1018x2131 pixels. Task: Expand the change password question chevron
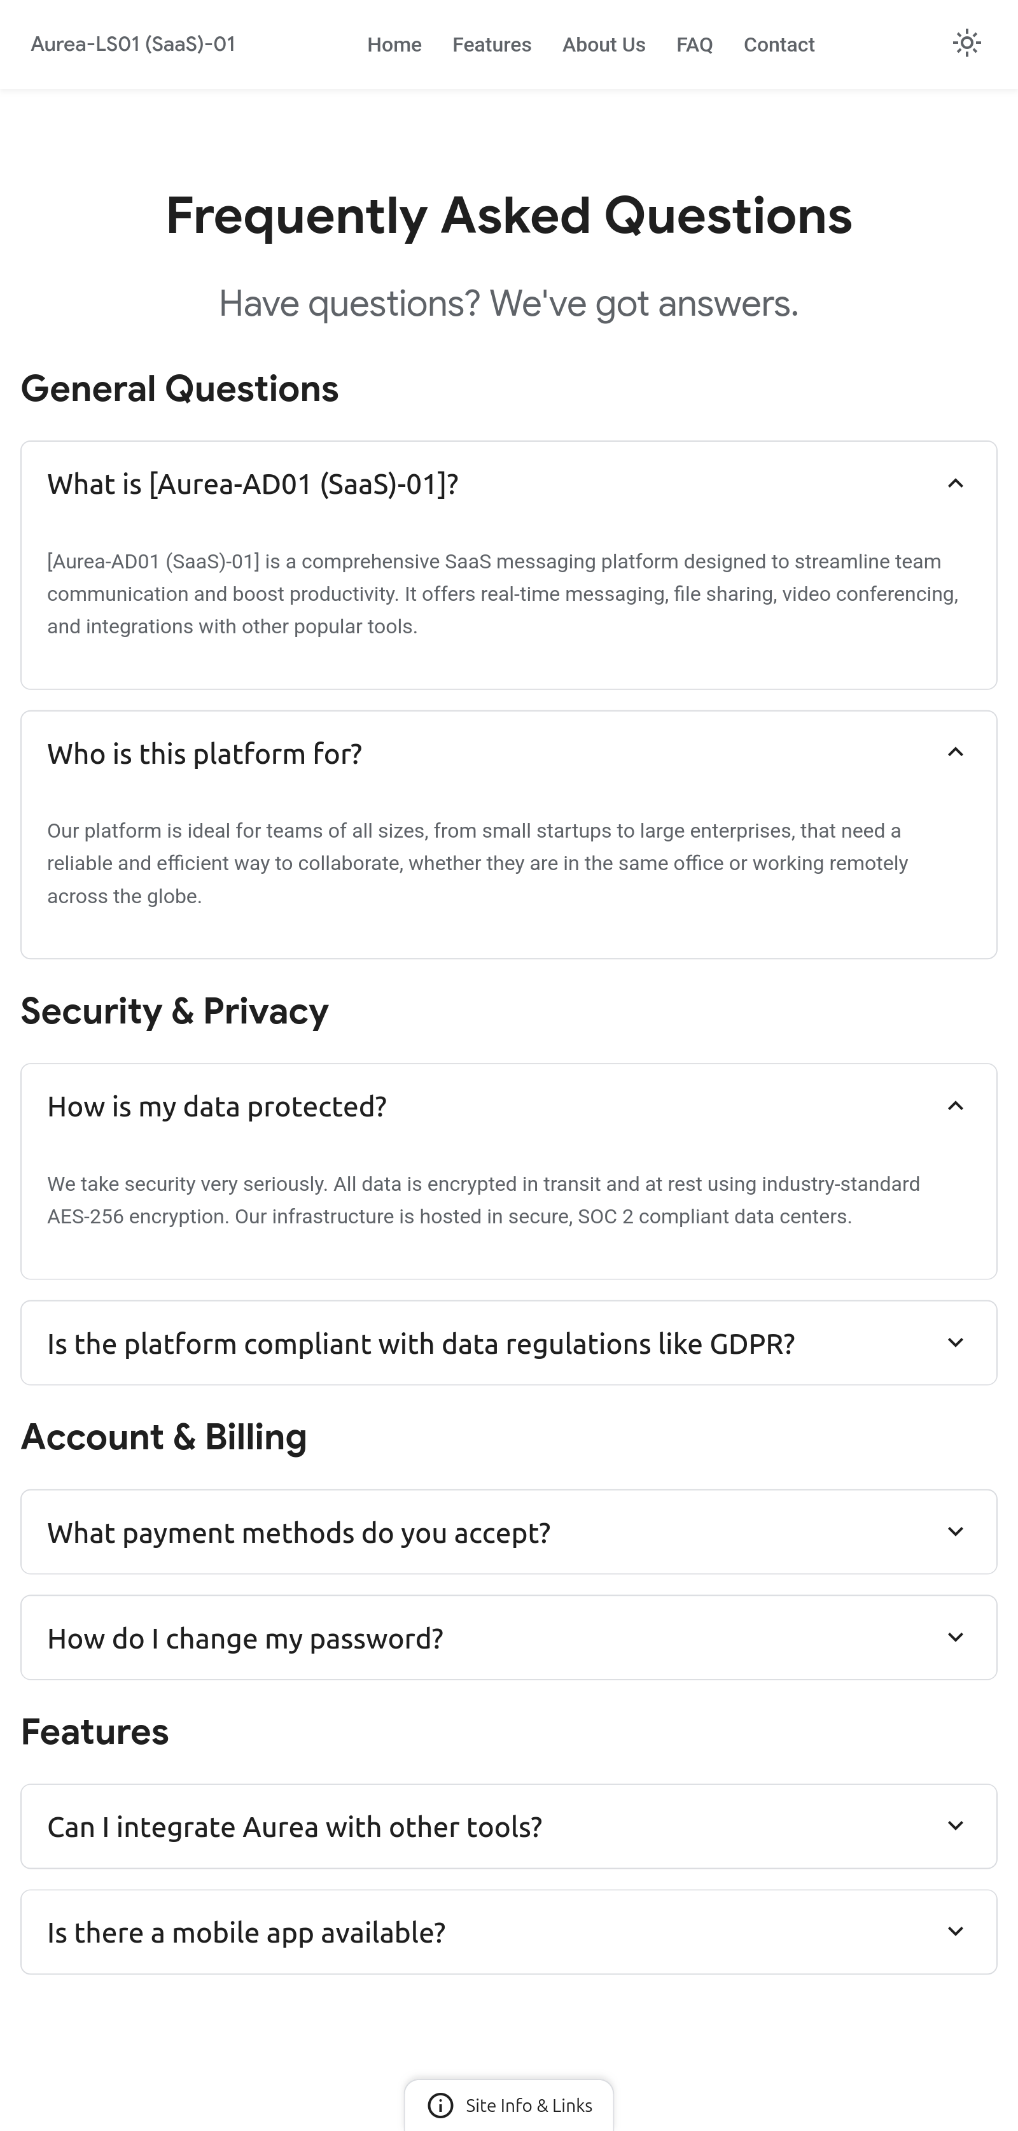[955, 1638]
